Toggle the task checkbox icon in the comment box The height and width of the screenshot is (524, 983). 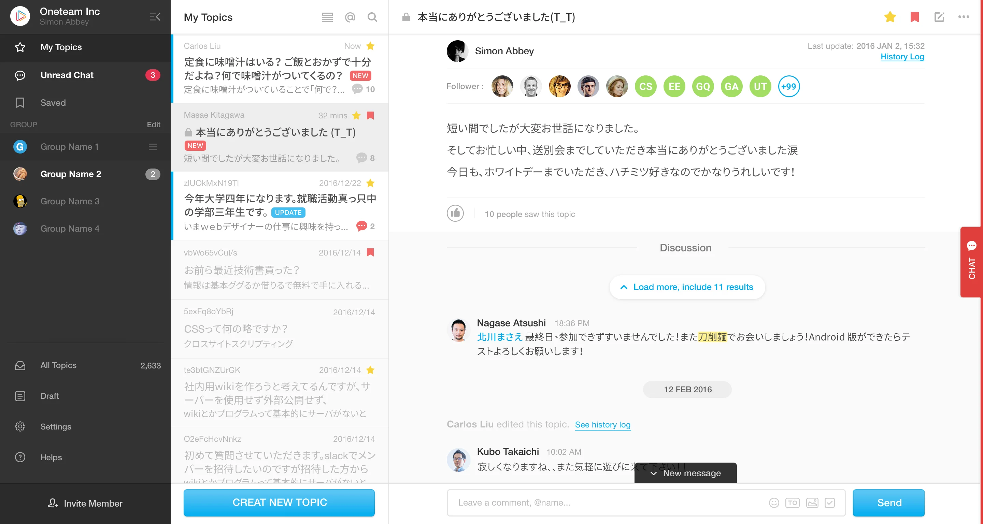pos(830,503)
